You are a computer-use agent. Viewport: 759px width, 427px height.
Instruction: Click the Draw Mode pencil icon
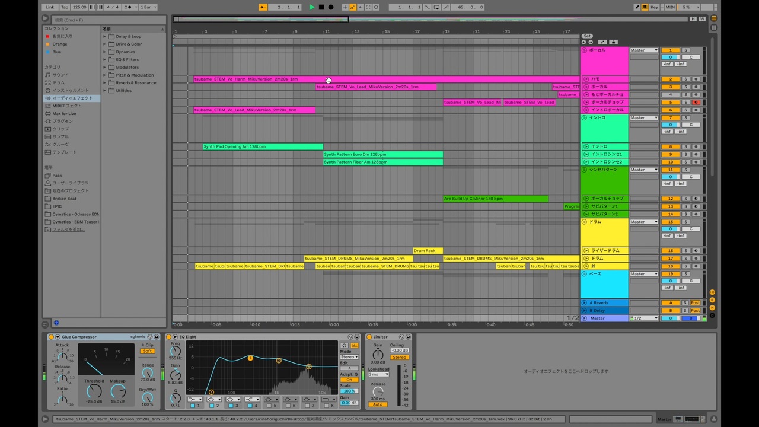[x=637, y=7]
